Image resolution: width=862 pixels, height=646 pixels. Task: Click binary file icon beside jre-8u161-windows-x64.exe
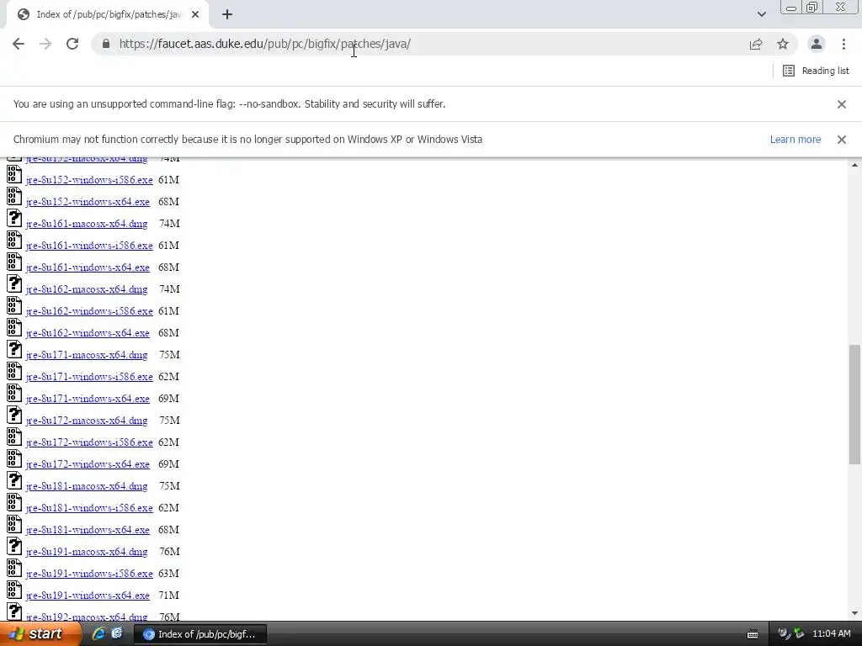pyautogui.click(x=14, y=262)
